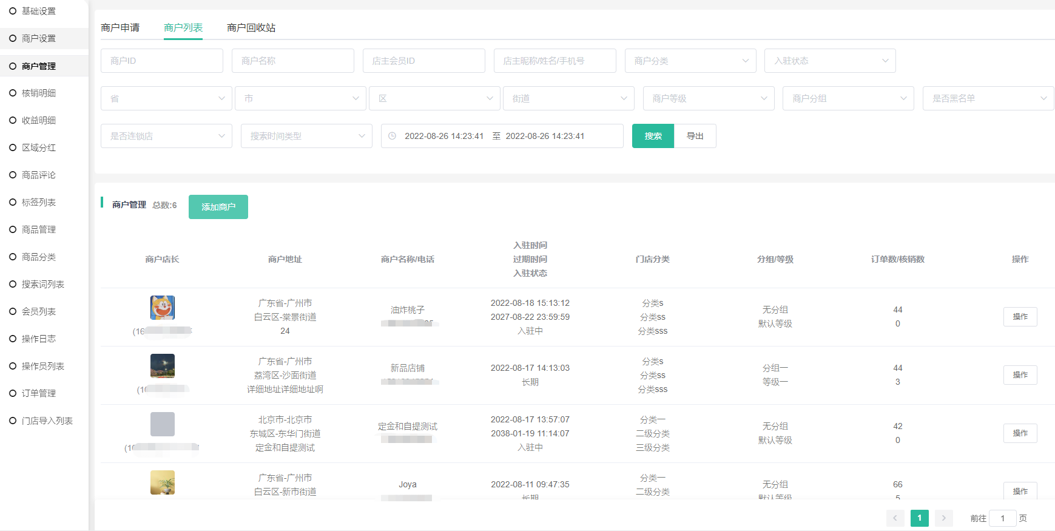Click the green 搜索 button

coord(653,136)
